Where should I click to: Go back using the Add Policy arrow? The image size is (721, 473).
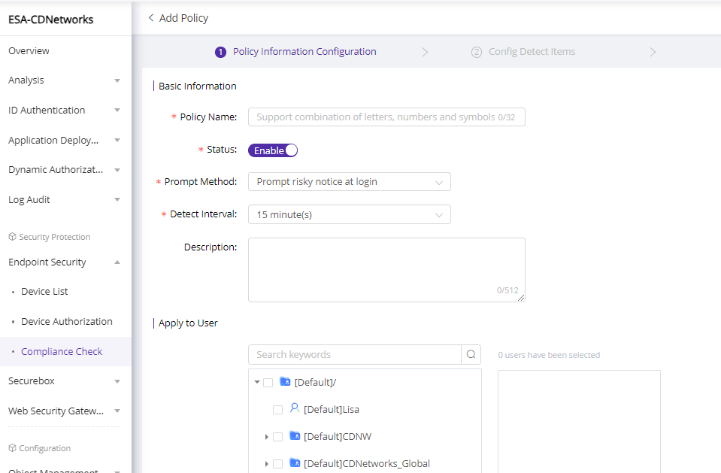click(151, 18)
